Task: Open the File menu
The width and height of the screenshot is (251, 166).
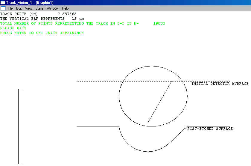Action: point(10,8)
